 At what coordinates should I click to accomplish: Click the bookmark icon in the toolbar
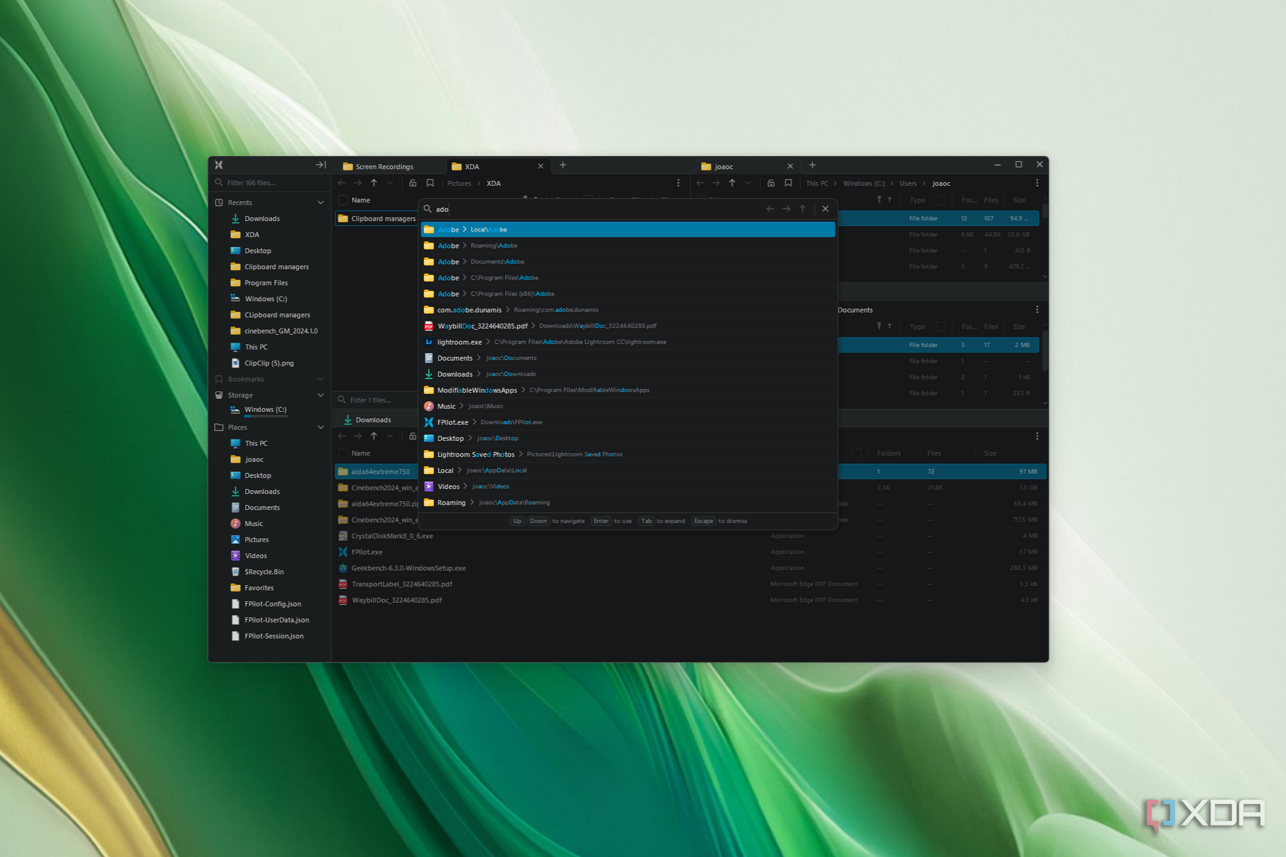(430, 183)
